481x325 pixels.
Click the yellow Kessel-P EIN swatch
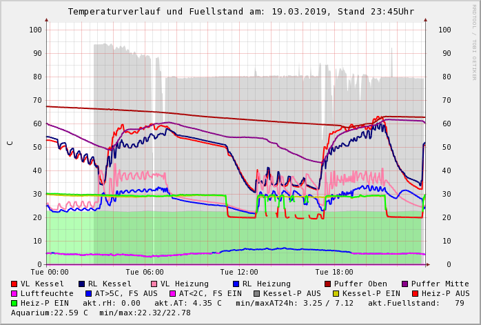(x=336, y=294)
